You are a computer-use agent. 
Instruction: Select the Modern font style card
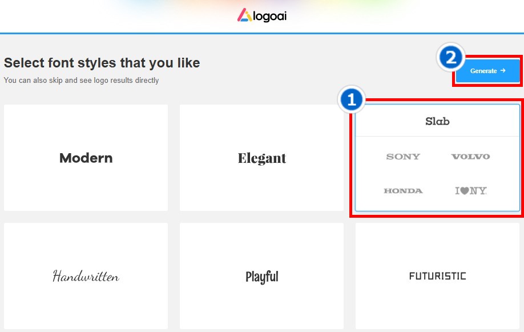(x=86, y=158)
